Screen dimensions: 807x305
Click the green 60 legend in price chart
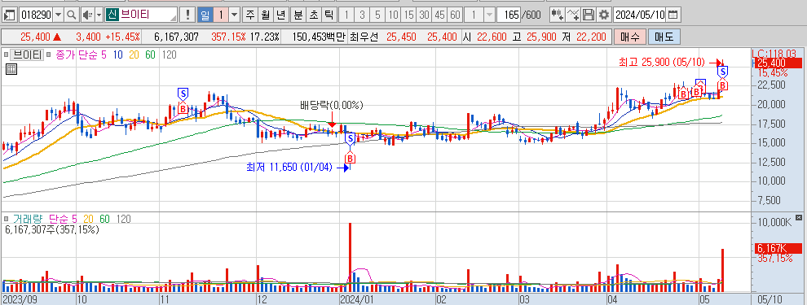pyautogui.click(x=150, y=54)
